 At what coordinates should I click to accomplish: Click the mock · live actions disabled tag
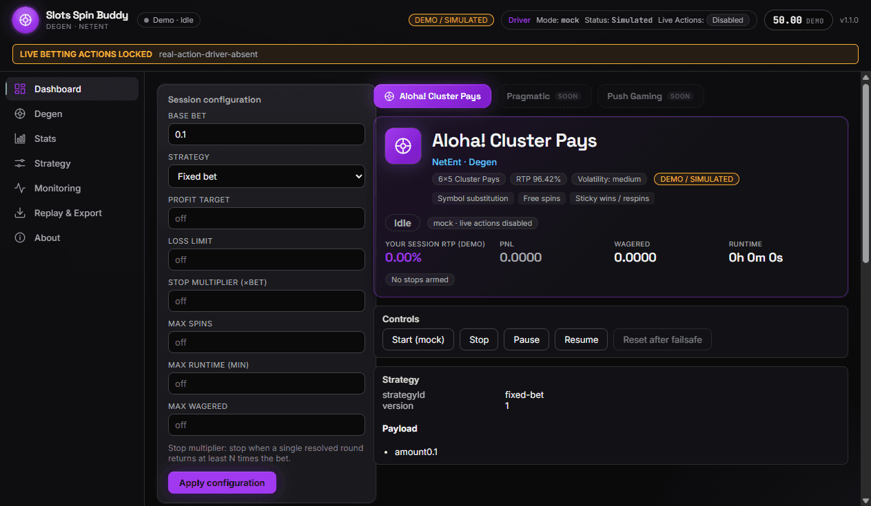click(x=482, y=223)
